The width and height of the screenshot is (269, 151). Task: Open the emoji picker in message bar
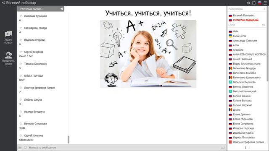coord(25,147)
